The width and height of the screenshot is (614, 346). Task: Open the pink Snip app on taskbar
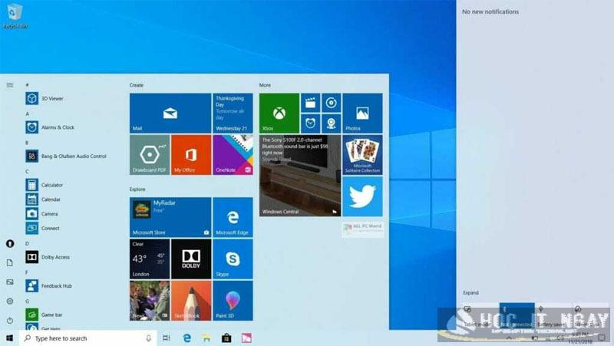pos(246,338)
